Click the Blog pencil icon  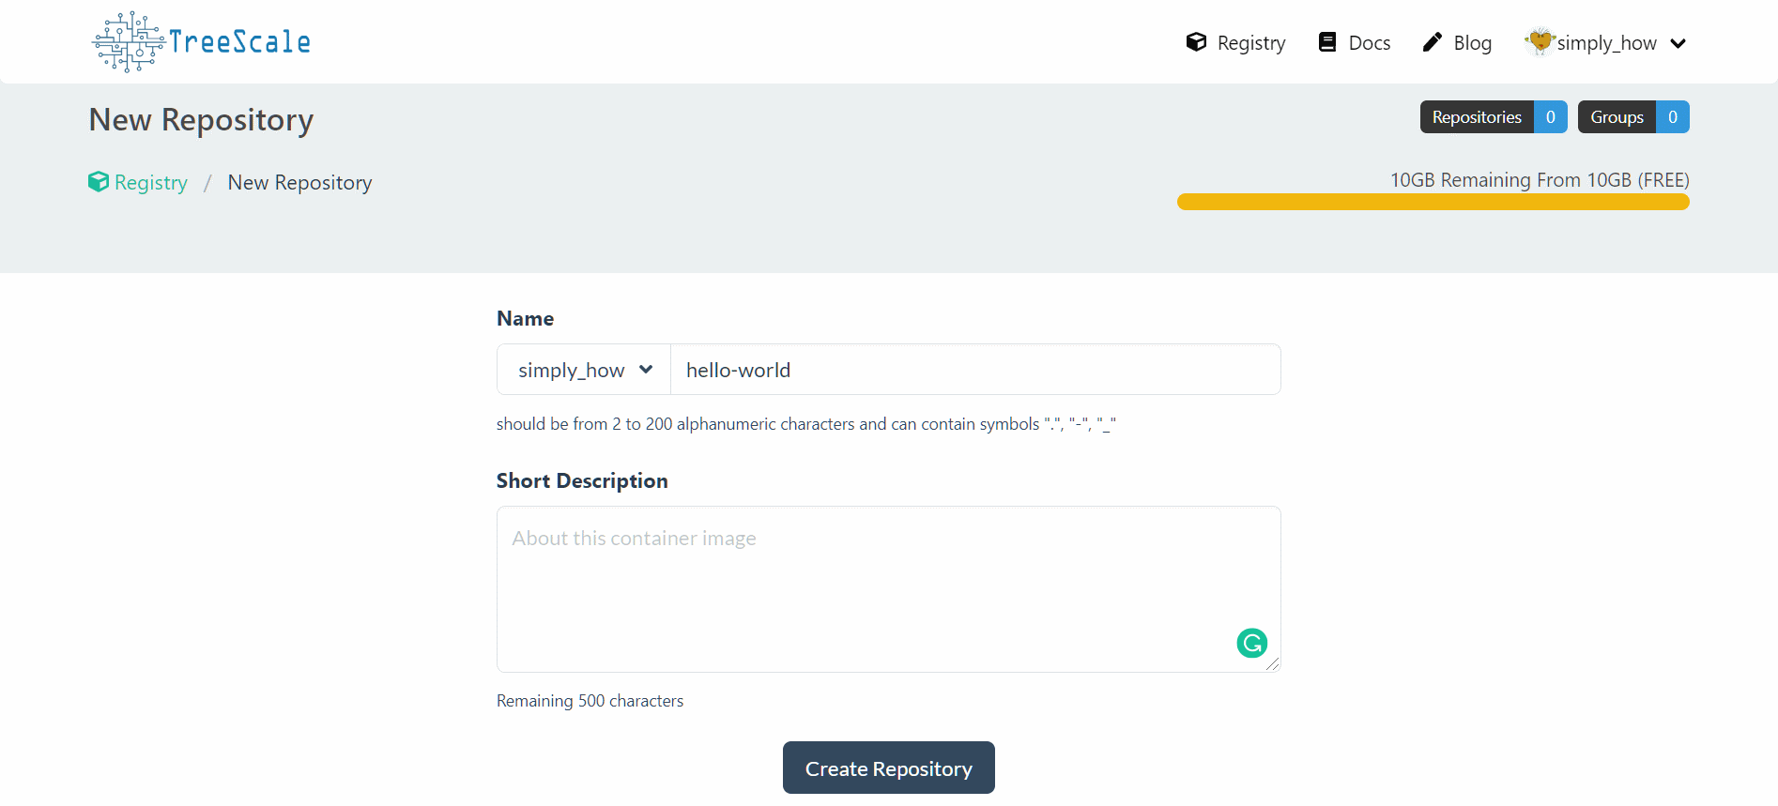[1432, 42]
